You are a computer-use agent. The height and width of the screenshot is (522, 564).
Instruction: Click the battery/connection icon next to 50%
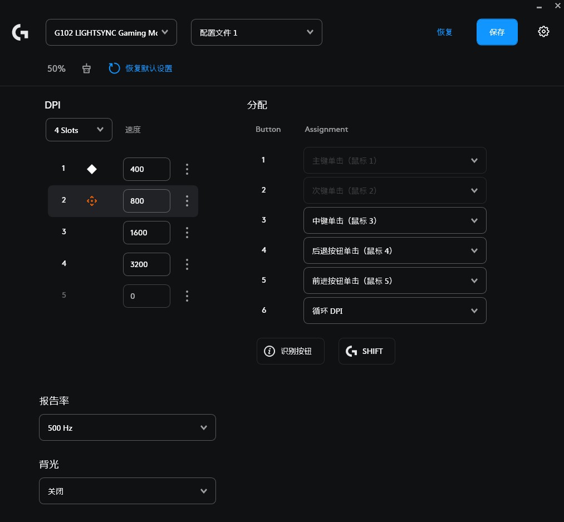click(86, 68)
